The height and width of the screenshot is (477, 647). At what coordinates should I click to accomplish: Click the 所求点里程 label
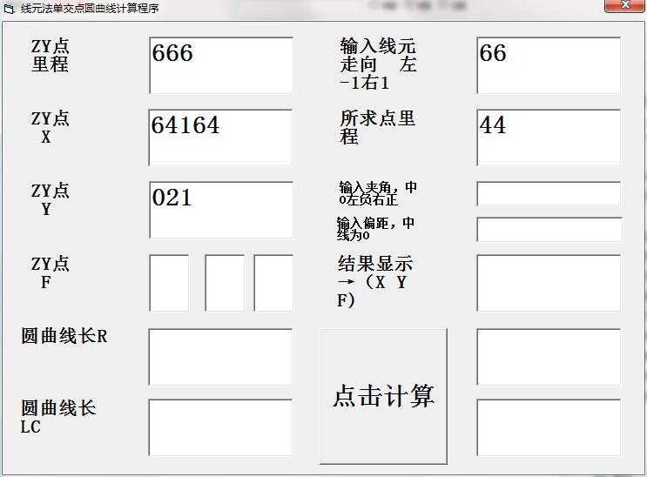(x=377, y=127)
